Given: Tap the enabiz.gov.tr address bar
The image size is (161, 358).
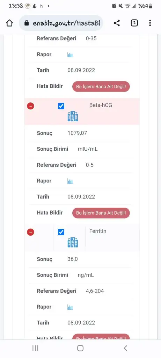Looking at the screenshot, I should tap(61, 23).
